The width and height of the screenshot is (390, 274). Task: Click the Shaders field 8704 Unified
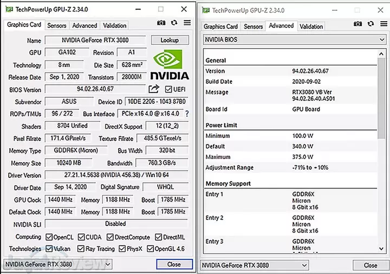(x=72, y=126)
